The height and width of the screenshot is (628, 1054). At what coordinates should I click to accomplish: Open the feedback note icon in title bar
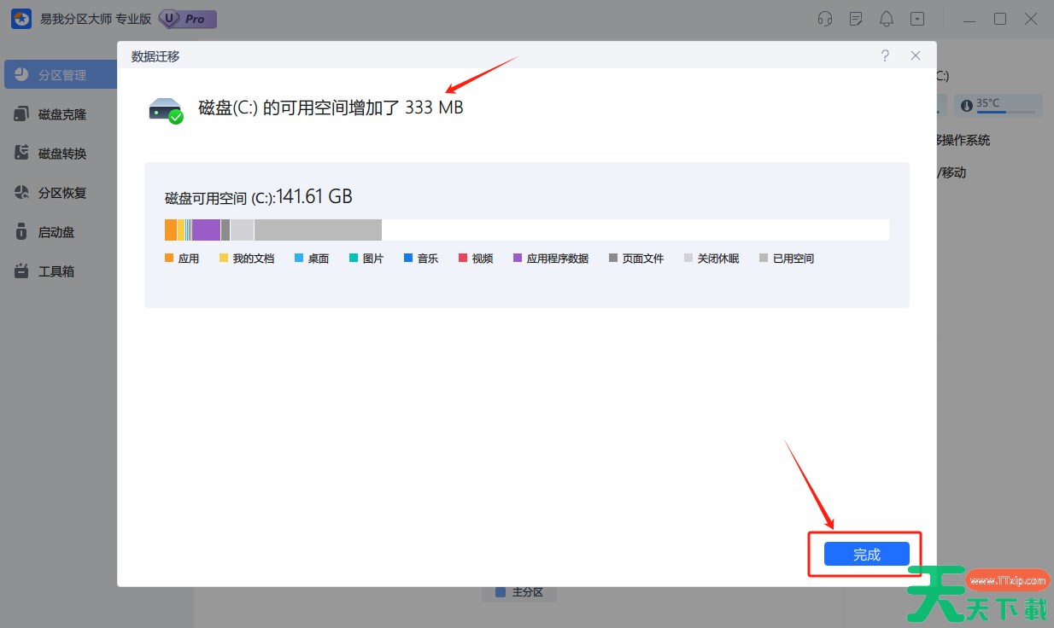coord(856,19)
